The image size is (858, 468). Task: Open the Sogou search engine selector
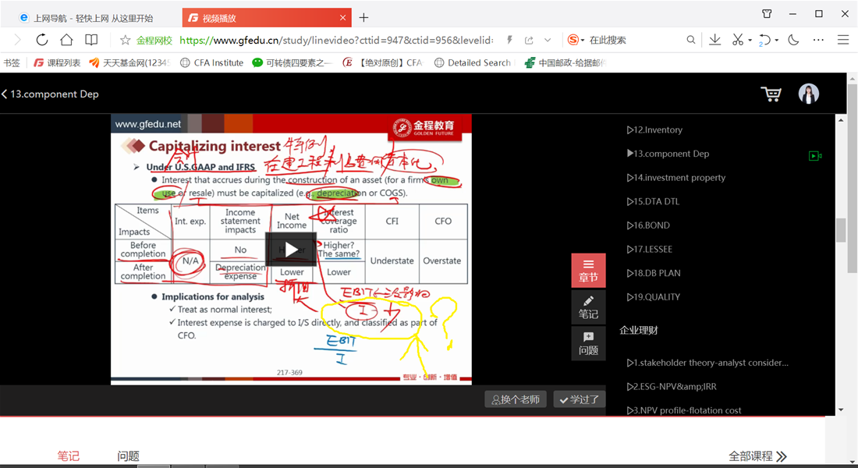(x=576, y=40)
